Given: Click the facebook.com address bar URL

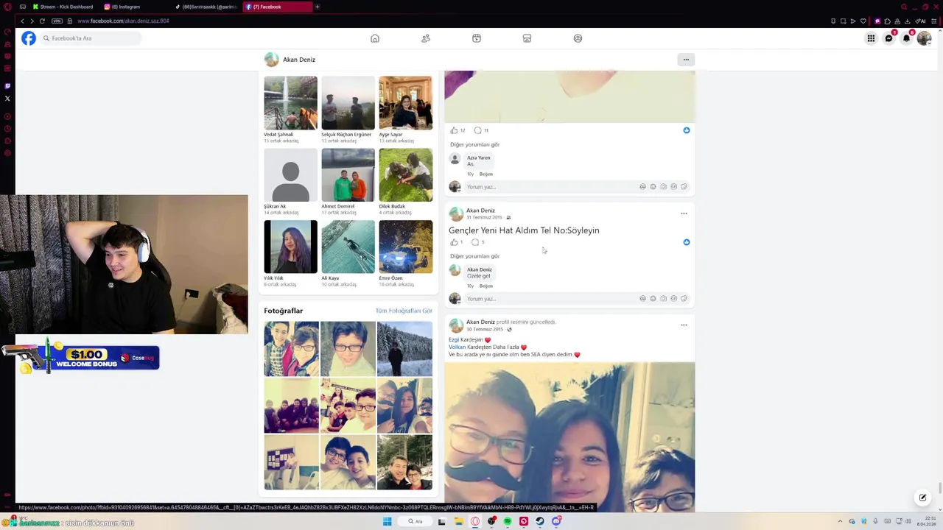Looking at the screenshot, I should coord(123,21).
